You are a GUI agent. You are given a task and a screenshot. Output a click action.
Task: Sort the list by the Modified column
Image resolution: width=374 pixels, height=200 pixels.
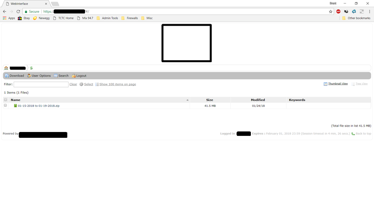258,100
